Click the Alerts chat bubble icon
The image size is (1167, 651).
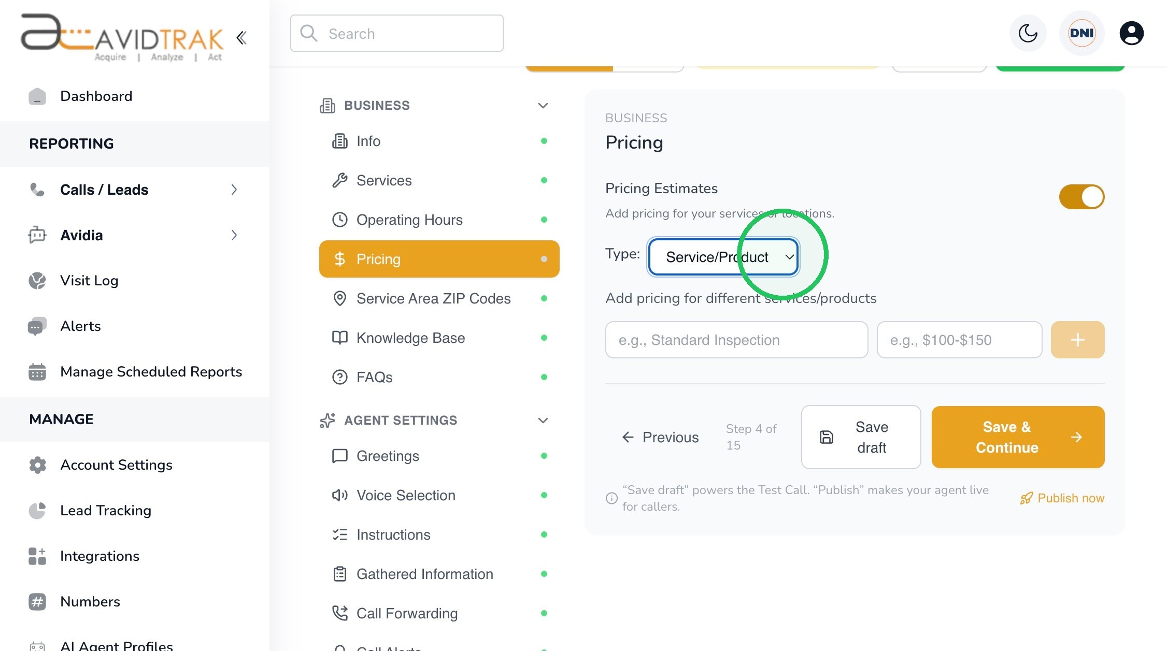click(x=37, y=326)
